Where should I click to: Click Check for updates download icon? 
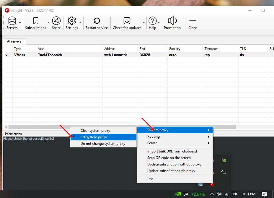pos(127,21)
